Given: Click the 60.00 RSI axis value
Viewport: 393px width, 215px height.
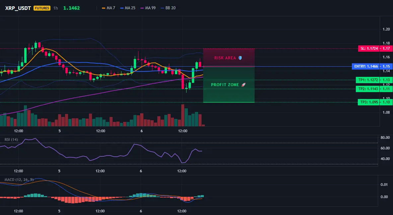Looking at the screenshot, I should tap(385, 148).
